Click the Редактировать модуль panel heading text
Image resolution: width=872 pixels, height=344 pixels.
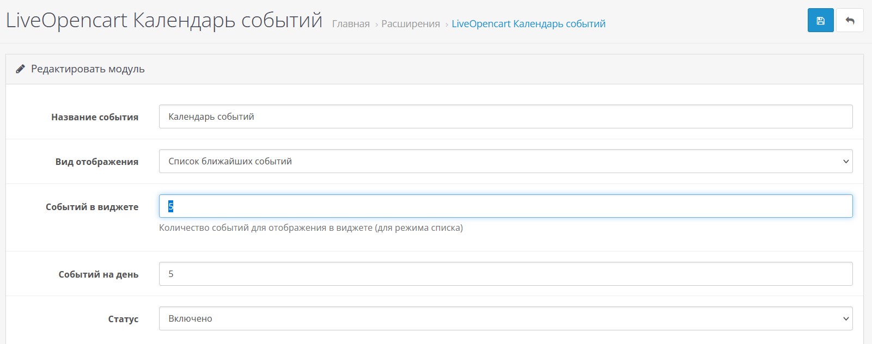click(x=88, y=69)
